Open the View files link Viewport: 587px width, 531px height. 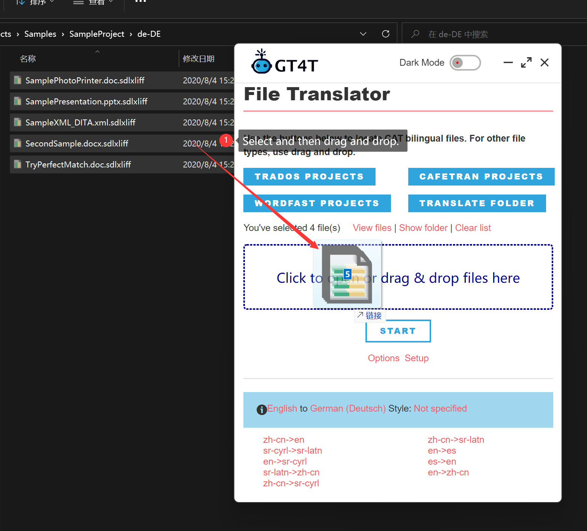click(372, 228)
